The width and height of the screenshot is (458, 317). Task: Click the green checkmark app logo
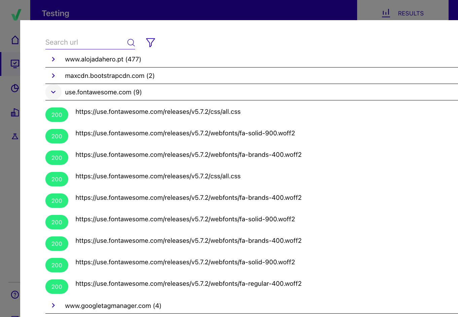tap(16, 14)
